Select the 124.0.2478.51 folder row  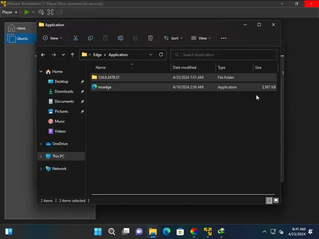tap(184, 77)
